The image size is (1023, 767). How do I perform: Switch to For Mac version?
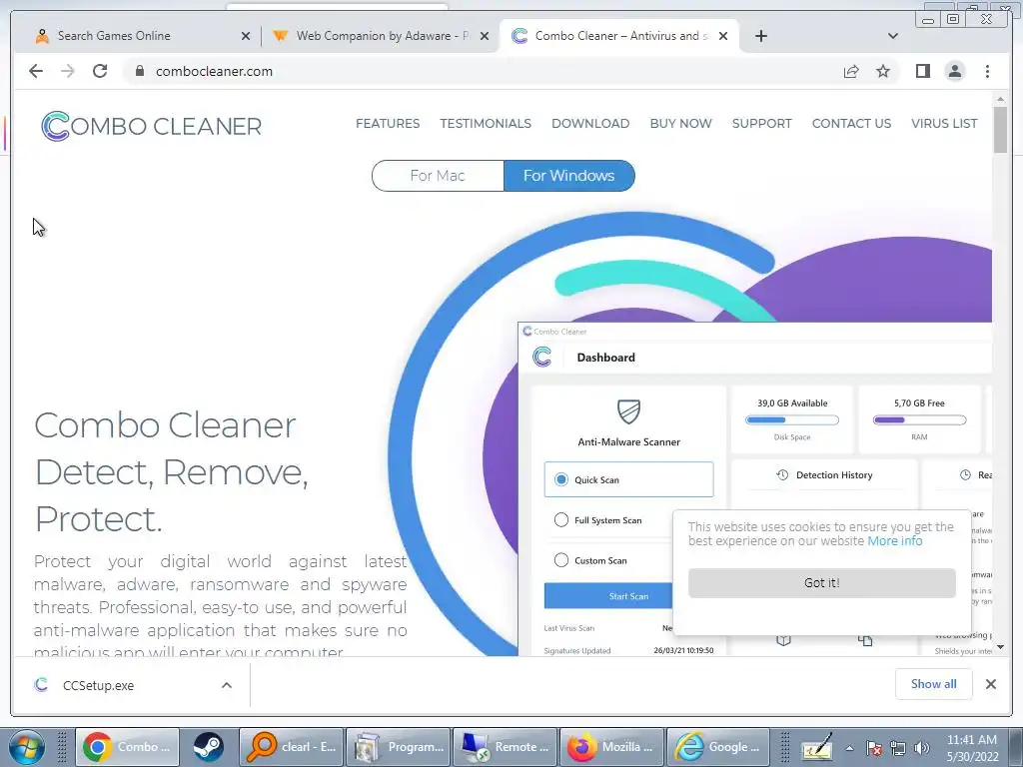point(438,176)
